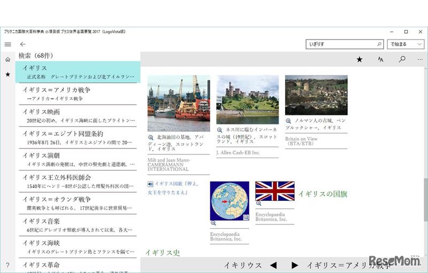Select イギリス＝オランダ戦争 result
Viewport: 428px width, 273px height.
click(x=78, y=203)
